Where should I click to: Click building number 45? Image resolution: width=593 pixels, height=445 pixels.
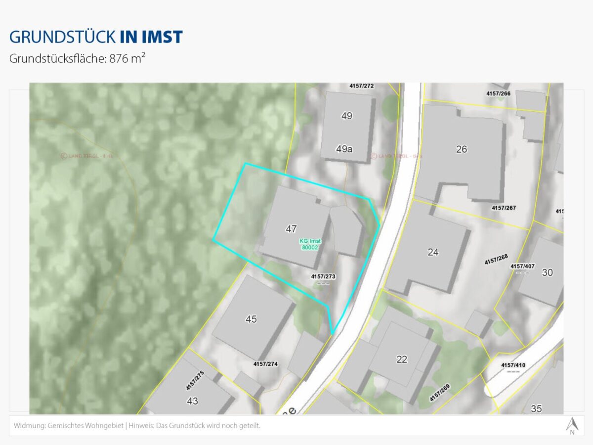pyautogui.click(x=251, y=319)
